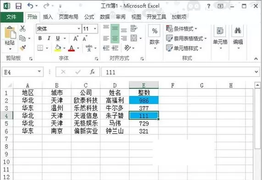
Task: Select column E header
Action: [x=144, y=85]
